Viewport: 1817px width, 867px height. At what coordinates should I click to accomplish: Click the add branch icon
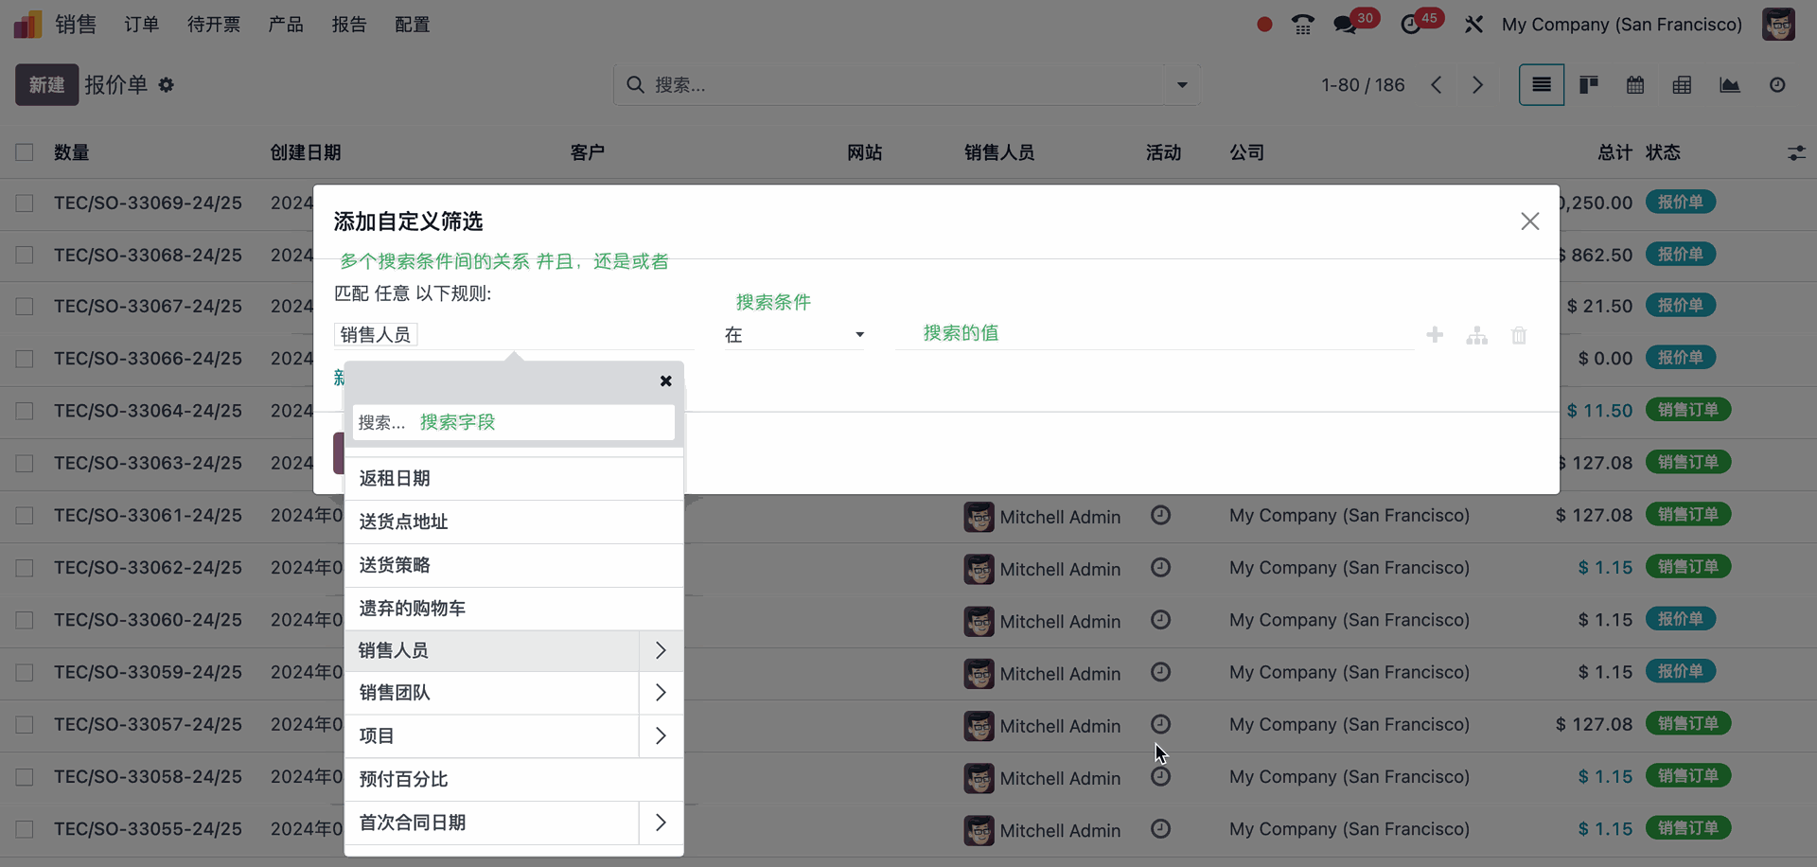(1476, 335)
